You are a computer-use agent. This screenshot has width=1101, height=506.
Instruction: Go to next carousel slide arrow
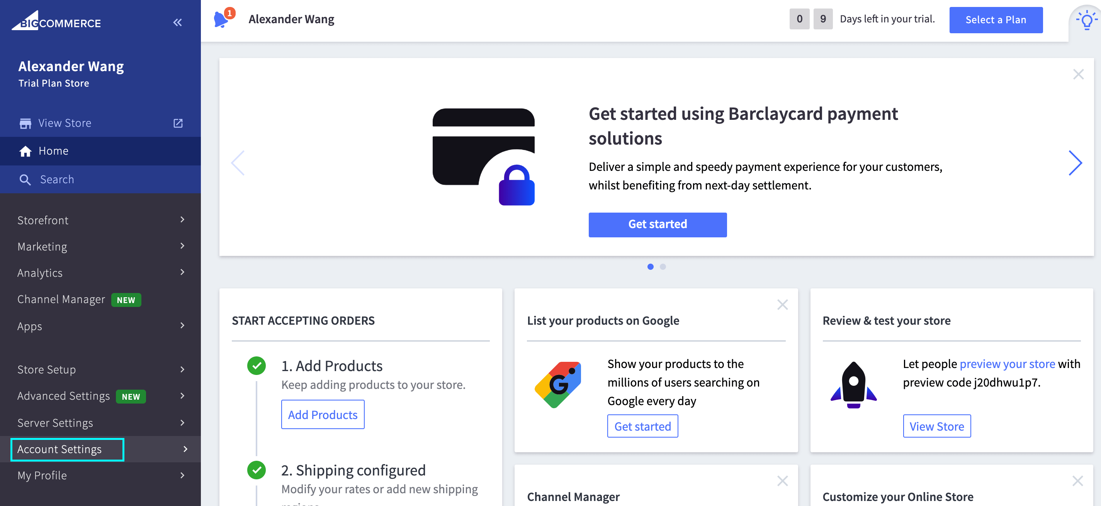pyautogui.click(x=1074, y=162)
